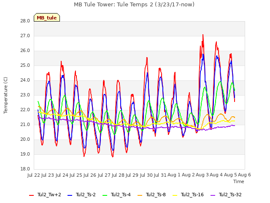Select the Tul2_Ts-32 legend entry
The width and height of the screenshot is (270, 203).
(226, 195)
